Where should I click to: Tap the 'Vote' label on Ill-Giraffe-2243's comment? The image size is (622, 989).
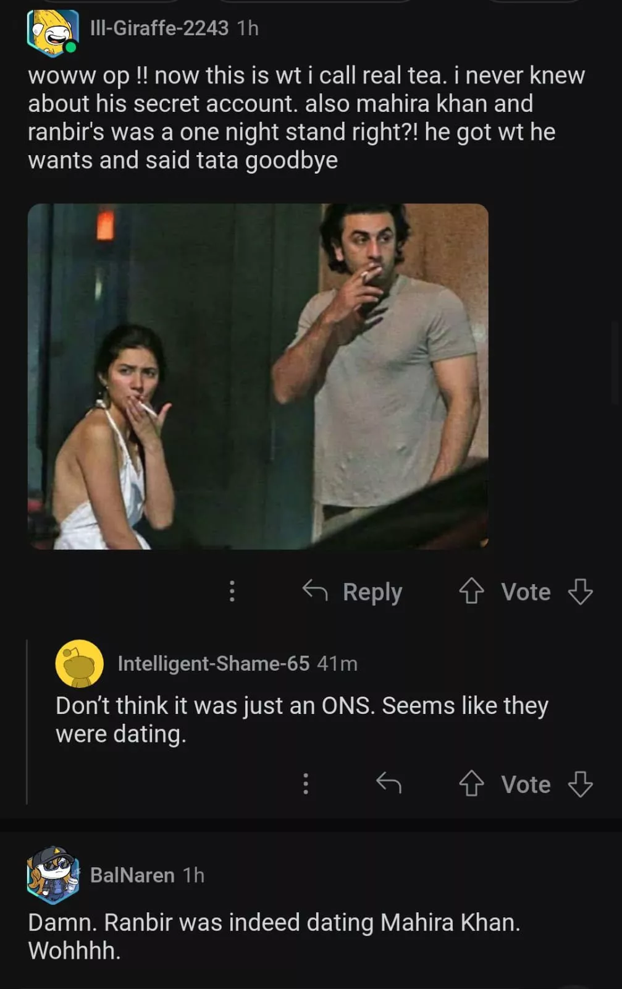pos(526,592)
